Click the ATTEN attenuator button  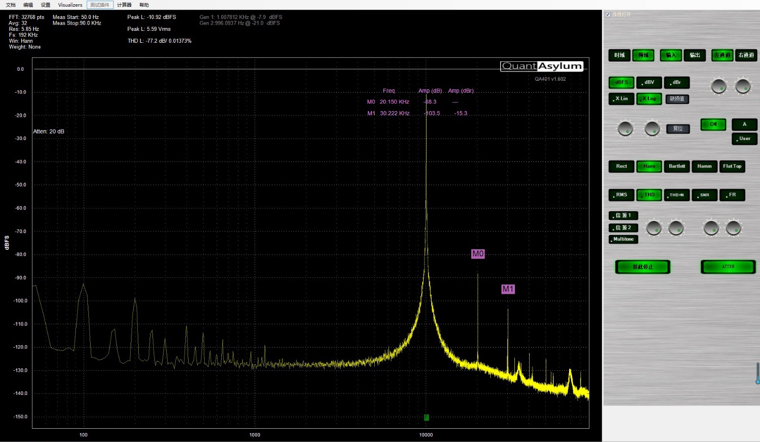[728, 267]
